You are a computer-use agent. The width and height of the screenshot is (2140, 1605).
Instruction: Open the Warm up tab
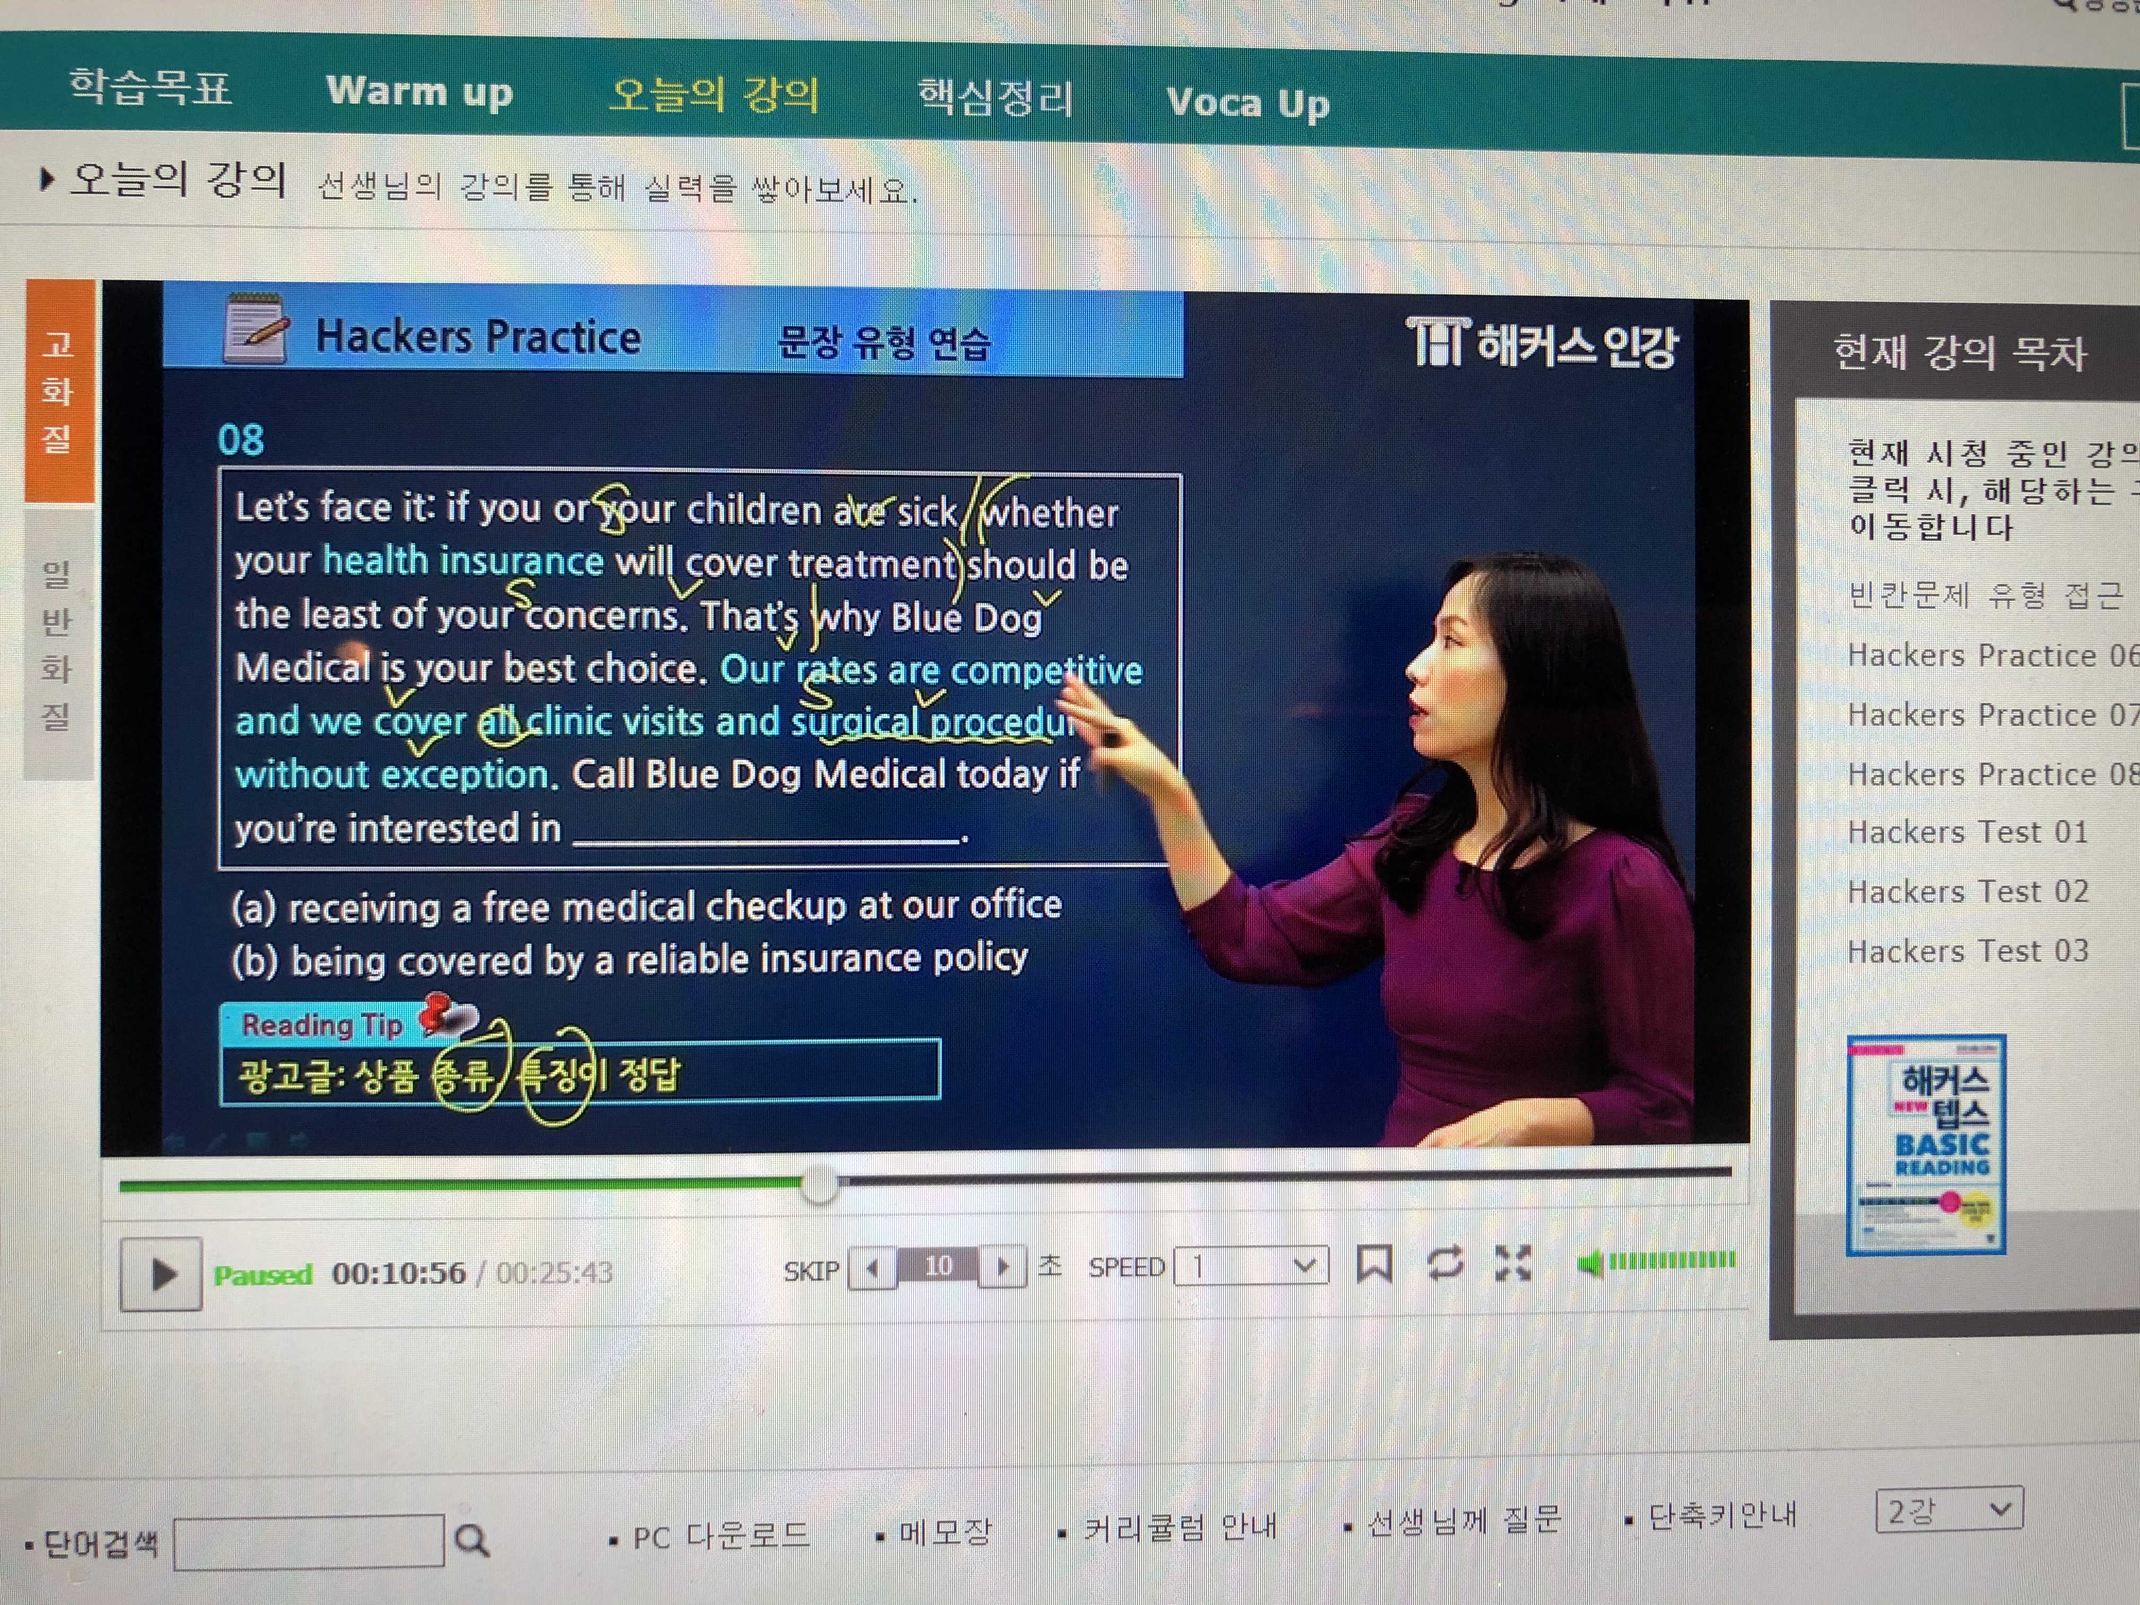point(419,92)
